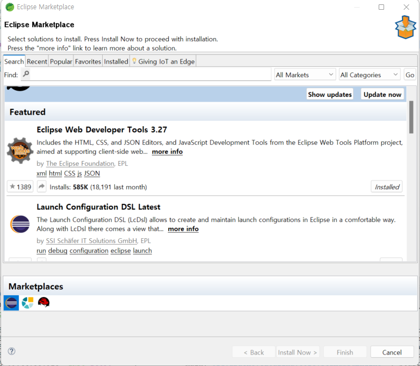Viewport: 420px width, 366px height.
Task: Click the Installed button for Web Developer Tools
Action: point(387,187)
